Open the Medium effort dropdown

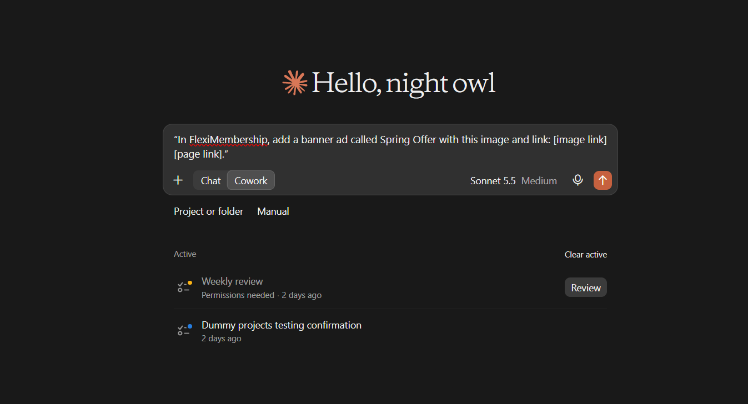(x=539, y=180)
